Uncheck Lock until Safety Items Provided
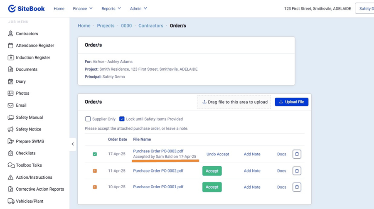Image resolution: width=374 pixels, height=209 pixels. click(122, 119)
